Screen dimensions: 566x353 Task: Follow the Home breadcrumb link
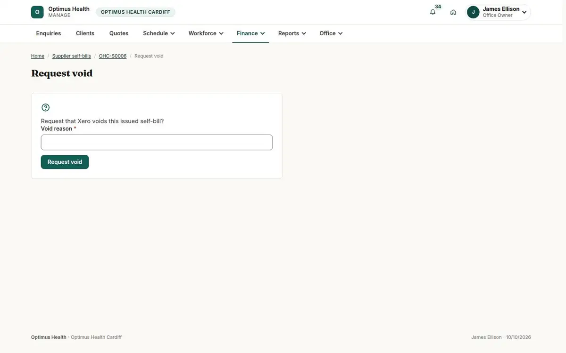click(x=38, y=56)
